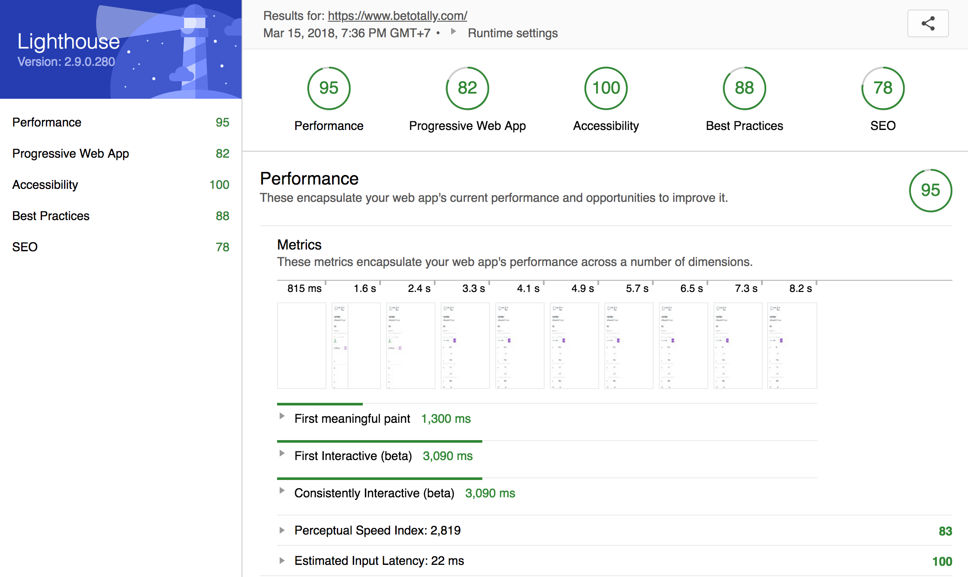
Task: Click the Performance section score circle
Action: tap(930, 191)
